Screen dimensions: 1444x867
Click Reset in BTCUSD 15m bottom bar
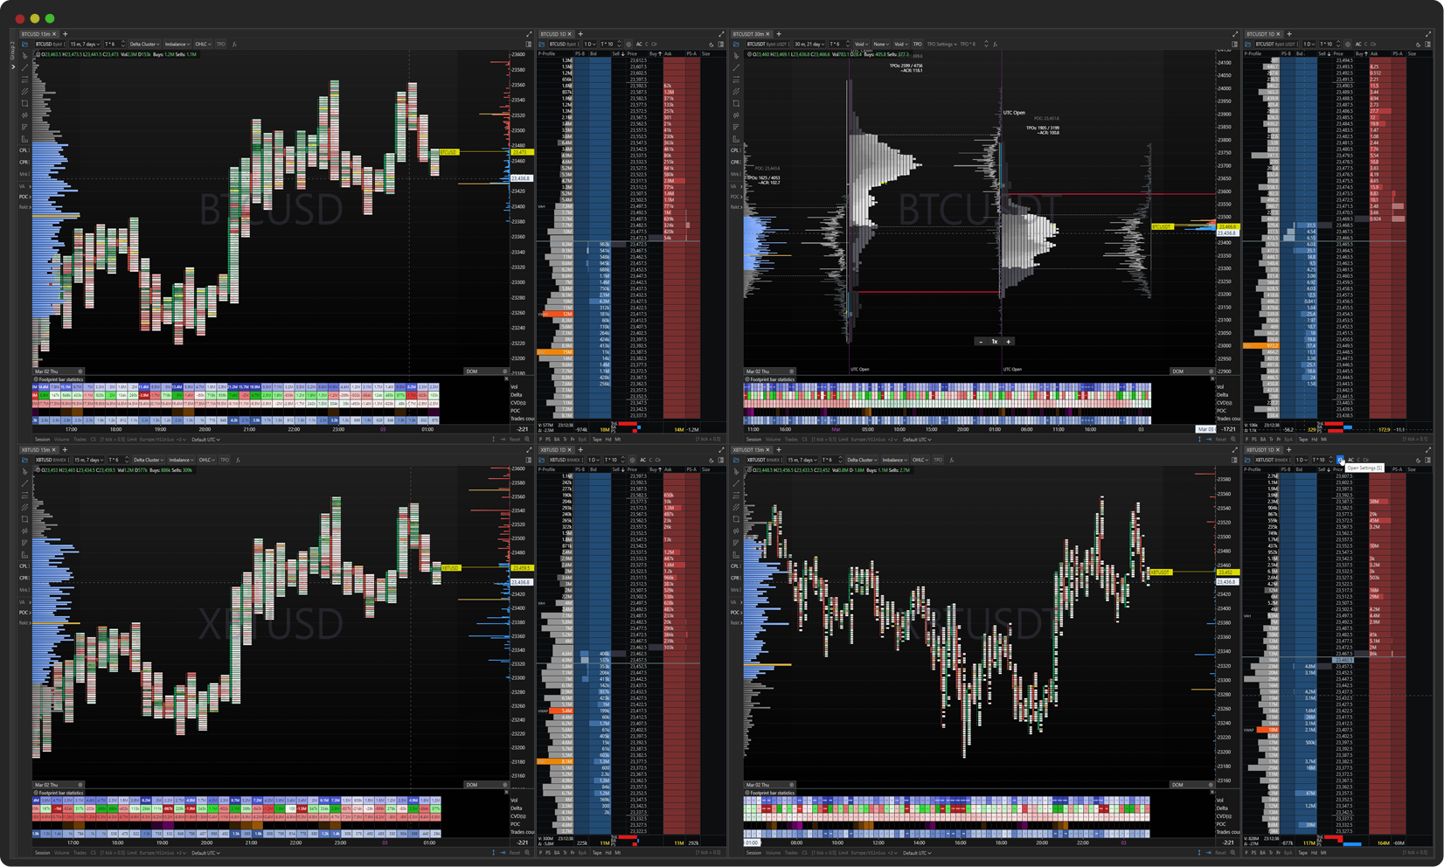515,439
